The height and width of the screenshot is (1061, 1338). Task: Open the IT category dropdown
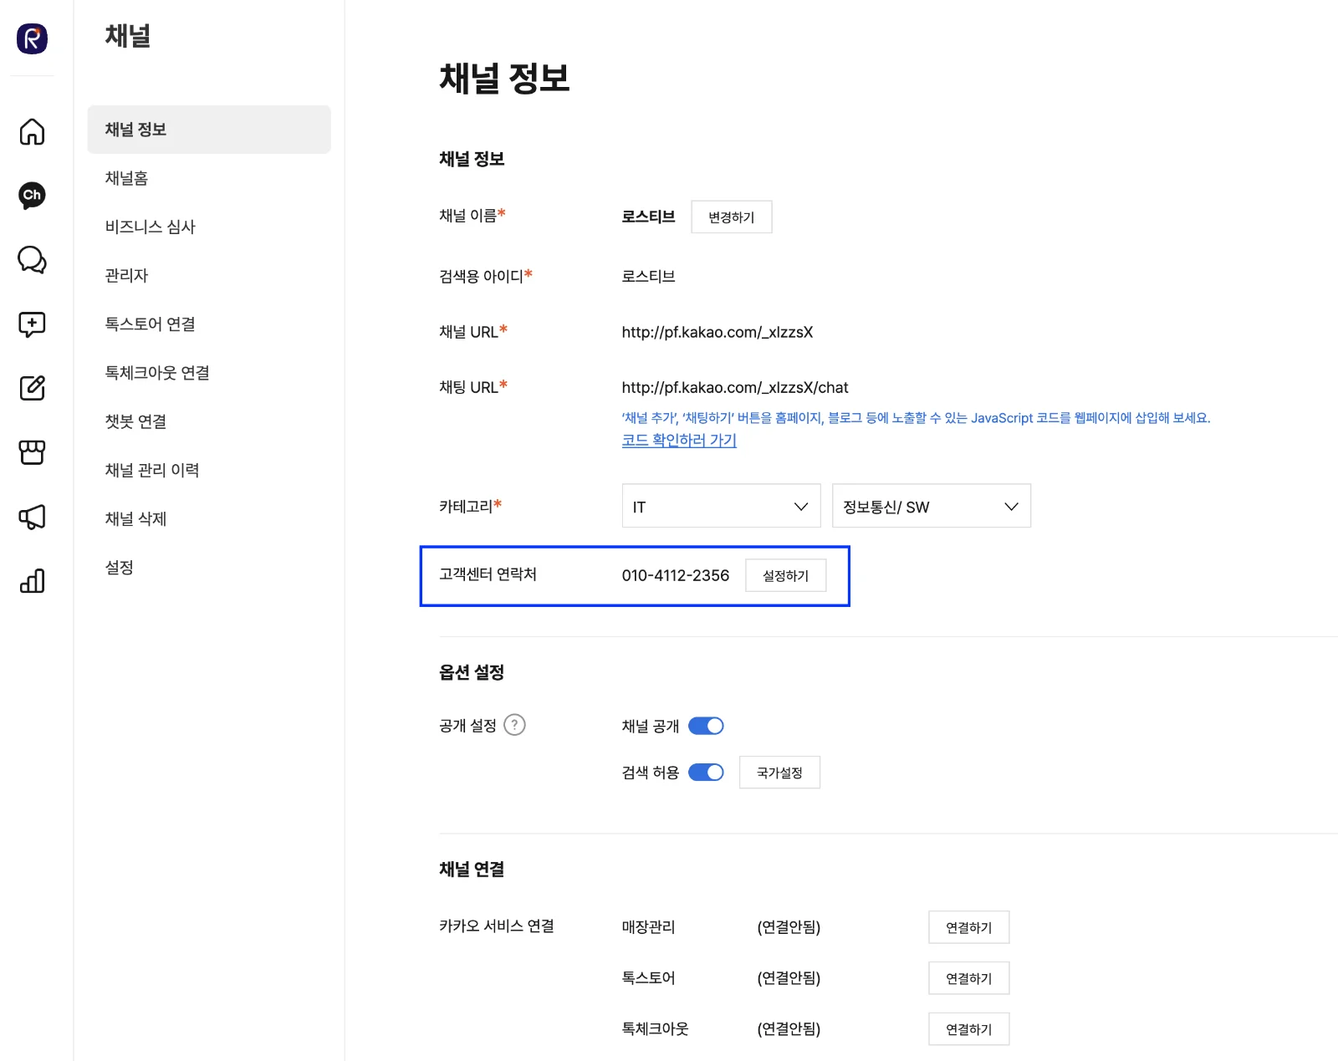[721, 506]
